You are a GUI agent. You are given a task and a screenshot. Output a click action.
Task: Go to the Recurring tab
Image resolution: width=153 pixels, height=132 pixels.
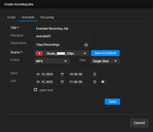point(47,17)
